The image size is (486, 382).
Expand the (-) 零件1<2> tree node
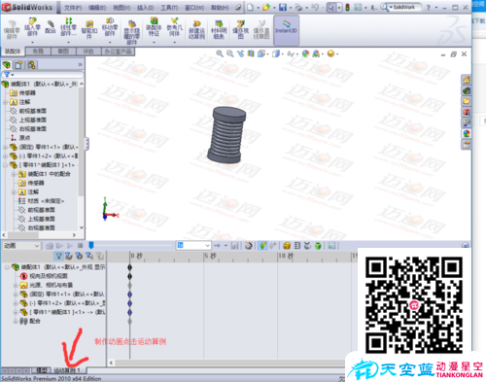coord(5,156)
